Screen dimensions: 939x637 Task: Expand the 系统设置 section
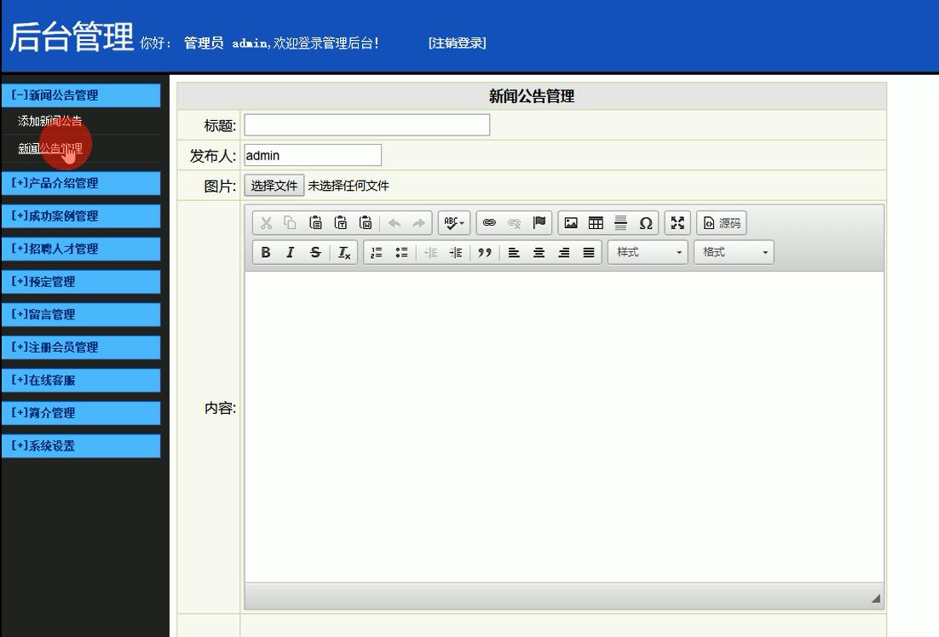[81, 446]
